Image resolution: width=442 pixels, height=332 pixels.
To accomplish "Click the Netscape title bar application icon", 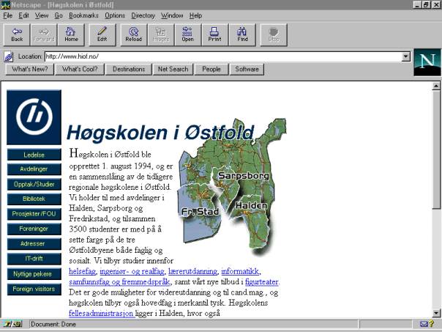I will [5, 4].
